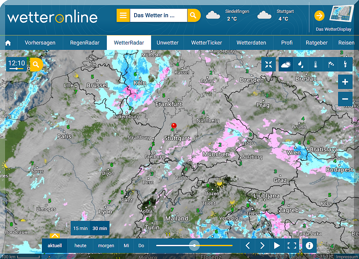
Task: Click the yellow search magnifier button
Action: [x=193, y=16]
